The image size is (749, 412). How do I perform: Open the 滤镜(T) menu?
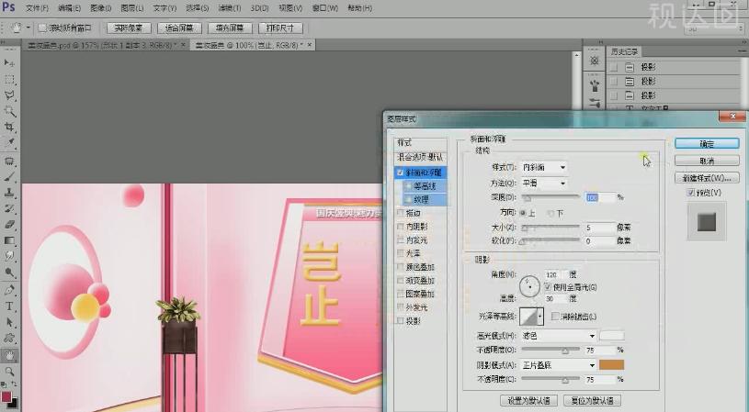pyautogui.click(x=229, y=8)
